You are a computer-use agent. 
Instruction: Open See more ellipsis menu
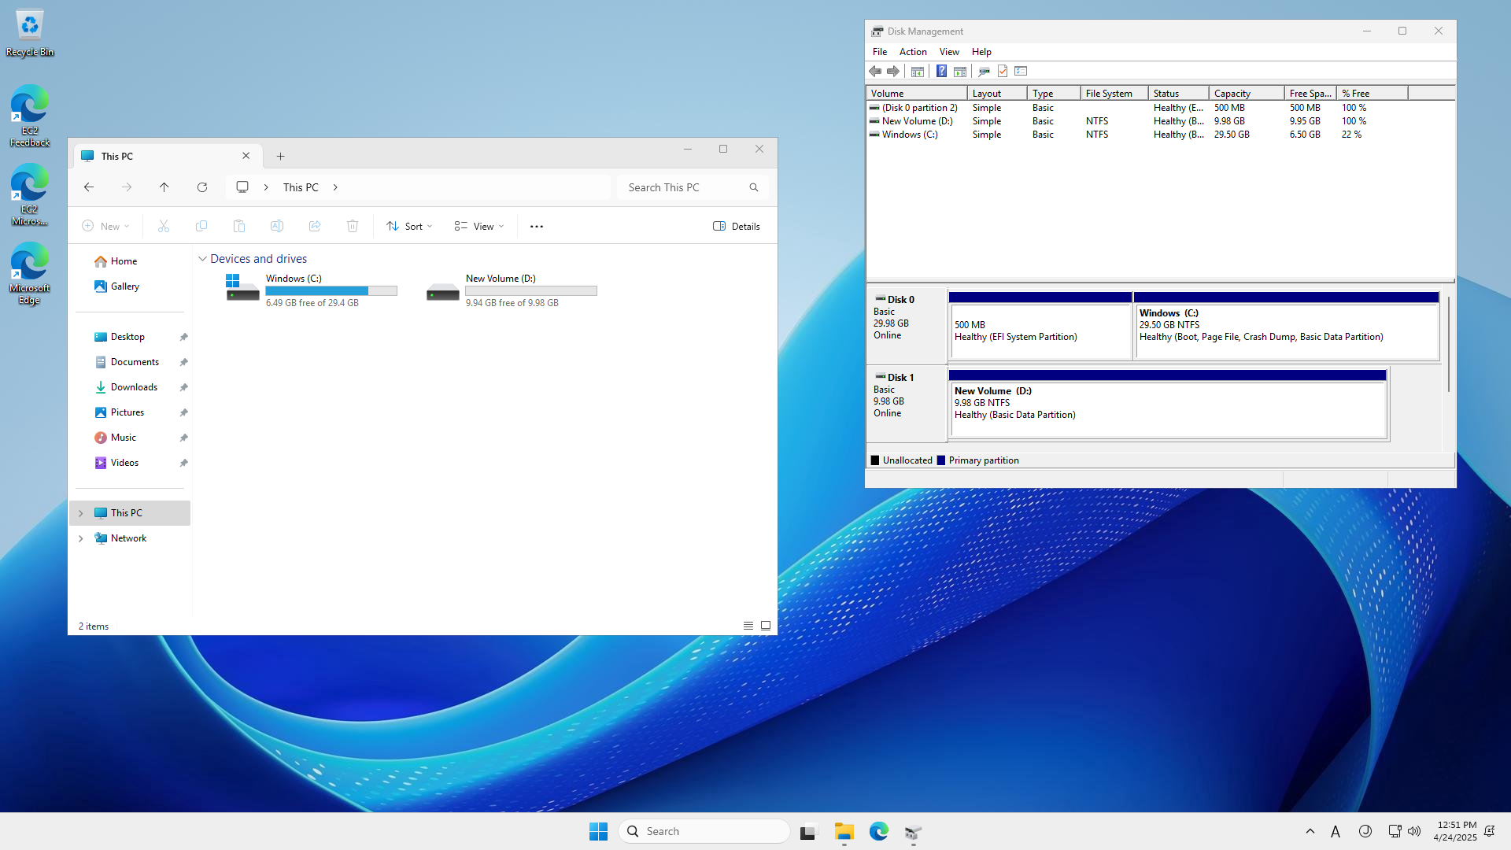537,227
